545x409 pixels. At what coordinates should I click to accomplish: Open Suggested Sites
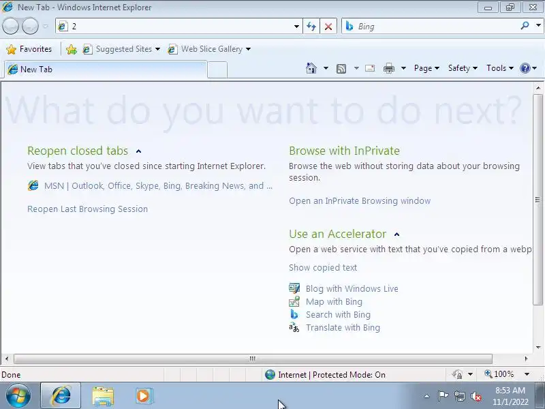tap(122, 49)
